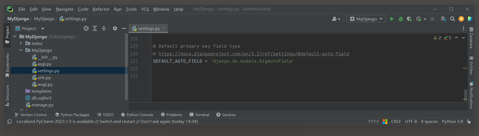The height and width of the screenshot is (136, 479).
Task: Toggle the Structure side tool window
Action: click(7, 95)
